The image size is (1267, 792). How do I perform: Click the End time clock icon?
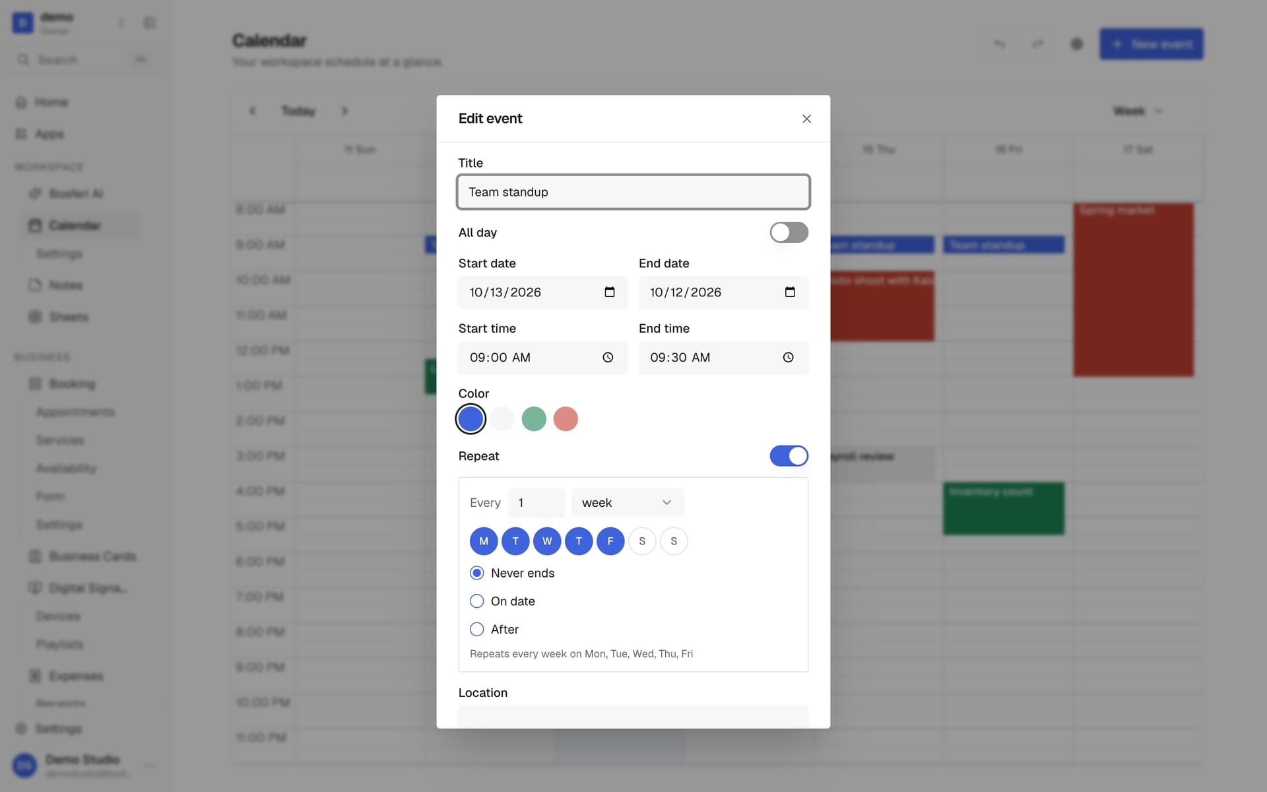click(x=788, y=358)
